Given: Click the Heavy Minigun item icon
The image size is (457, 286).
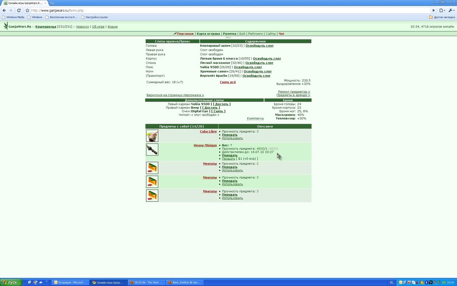Looking at the screenshot, I should point(152,150).
